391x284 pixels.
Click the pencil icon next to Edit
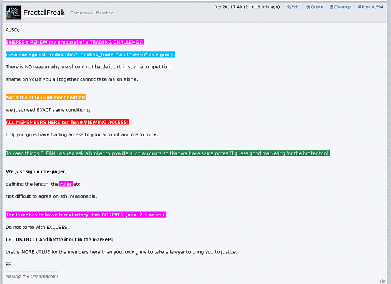click(x=289, y=7)
